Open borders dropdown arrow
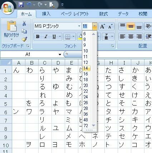The height and width of the screenshot is (153, 152). 74,37
